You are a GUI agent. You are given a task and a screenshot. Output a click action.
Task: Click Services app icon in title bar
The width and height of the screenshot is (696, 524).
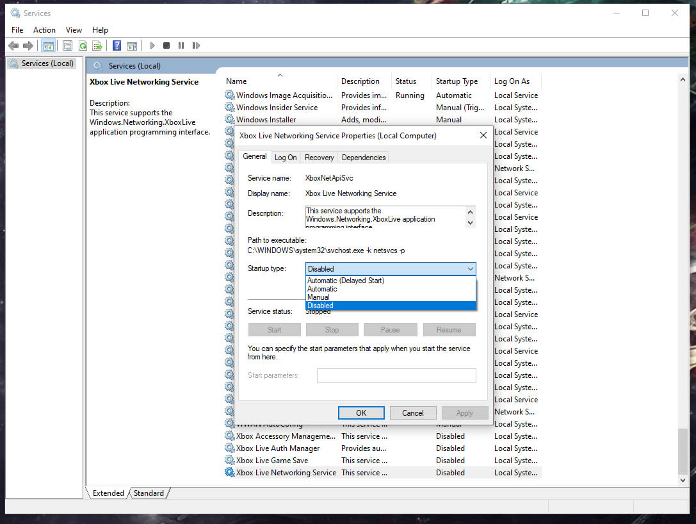(15, 13)
